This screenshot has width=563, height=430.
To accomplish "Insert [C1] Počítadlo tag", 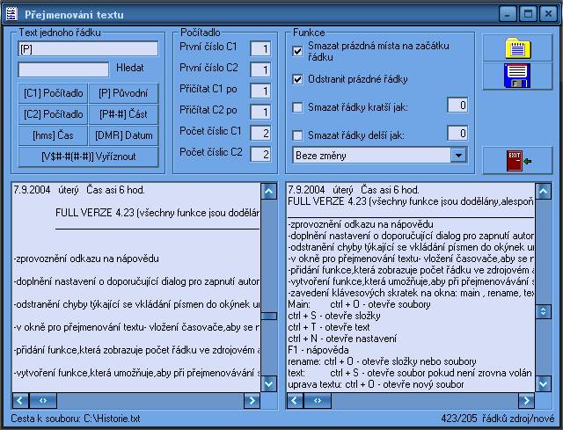I will click(x=53, y=93).
